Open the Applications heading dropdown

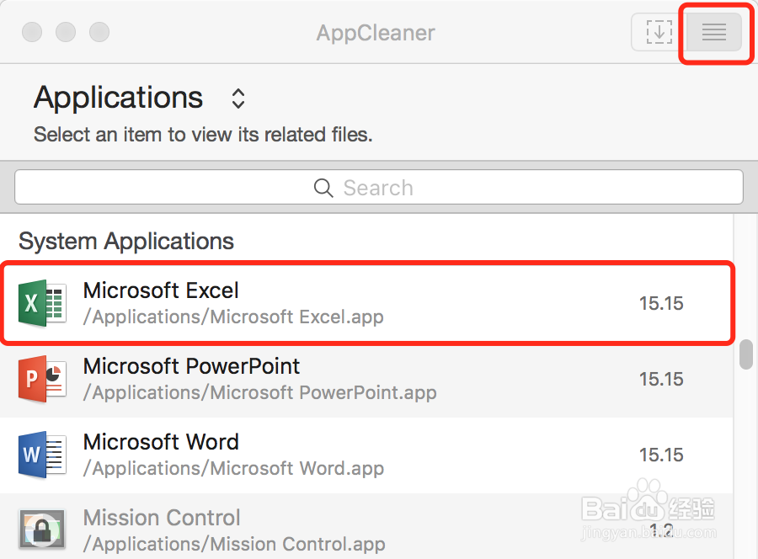(x=119, y=98)
